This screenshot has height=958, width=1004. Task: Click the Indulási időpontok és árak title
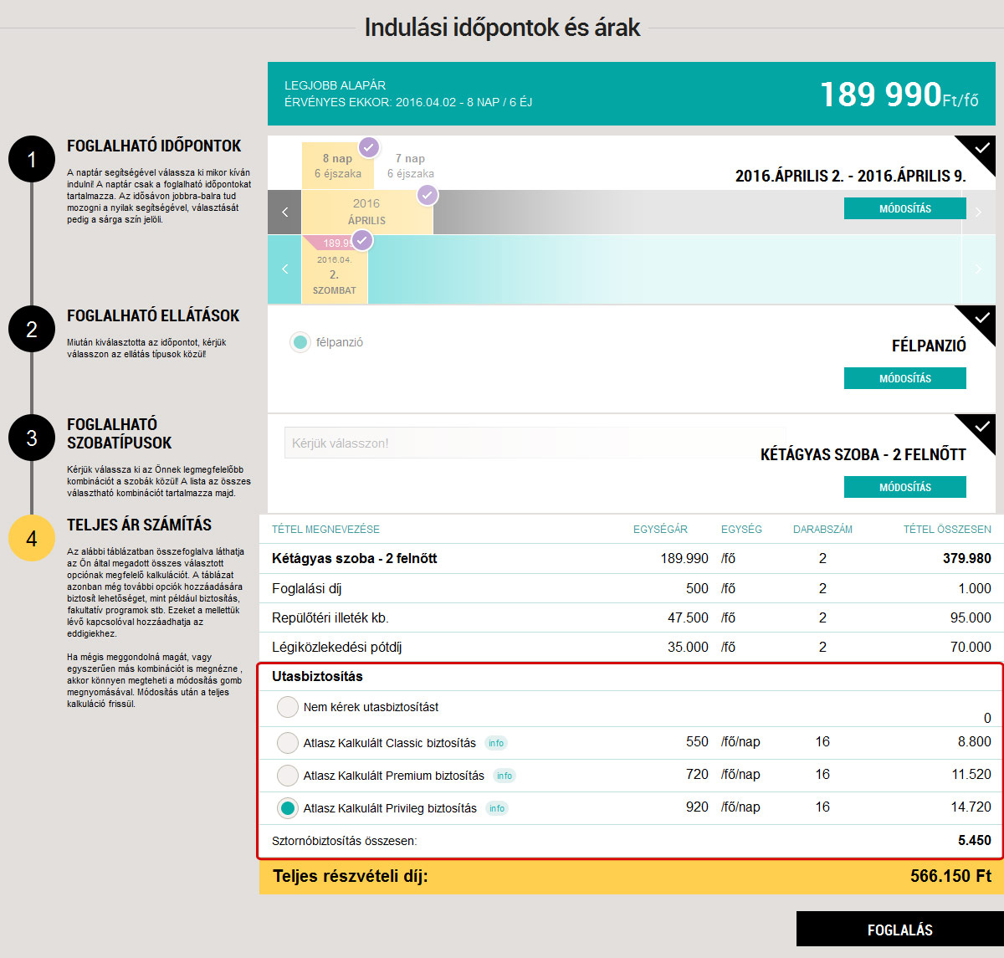502,28
